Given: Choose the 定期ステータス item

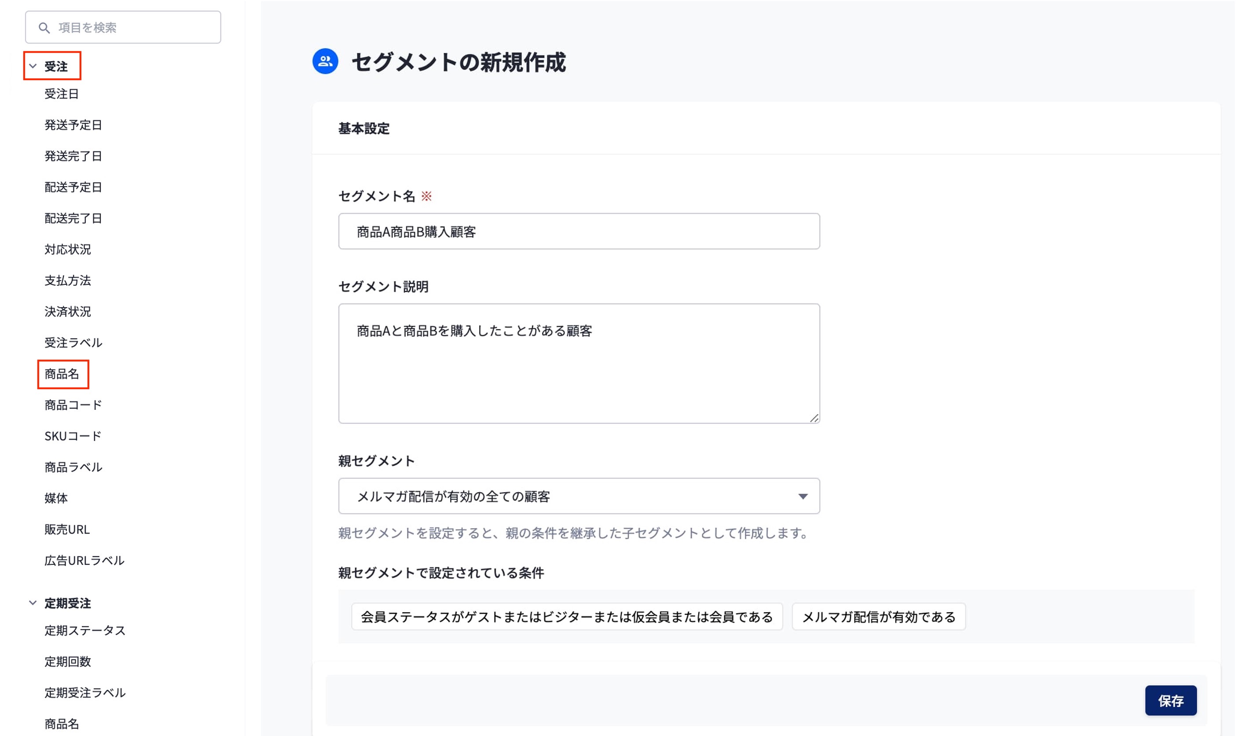Looking at the screenshot, I should pos(85,630).
